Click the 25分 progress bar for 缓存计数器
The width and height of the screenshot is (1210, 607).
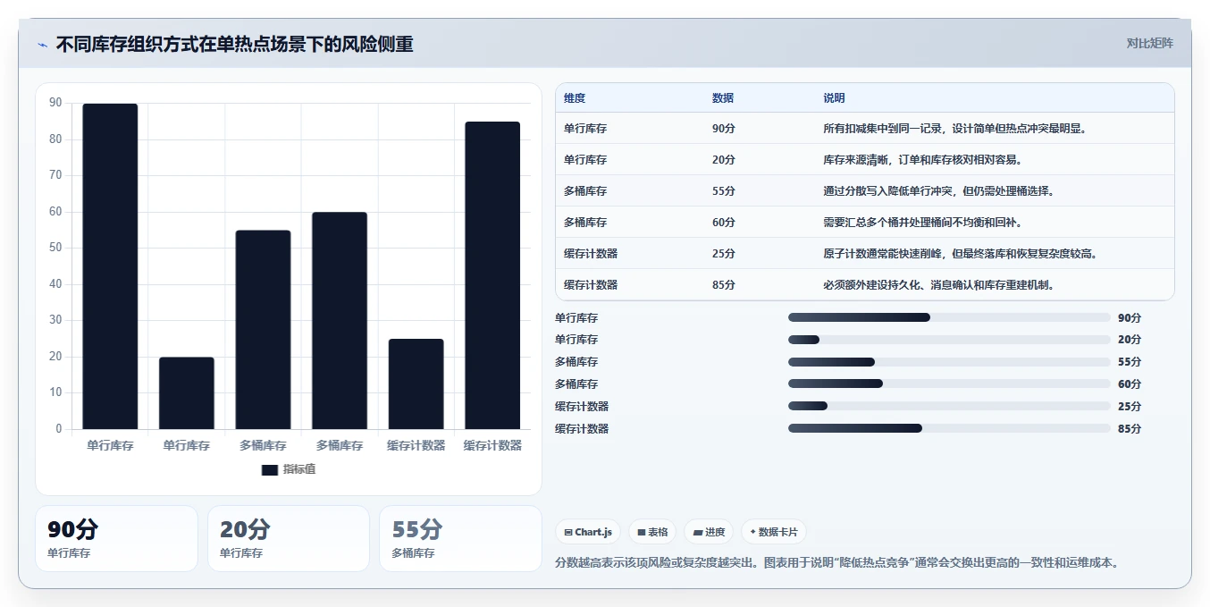(x=949, y=406)
